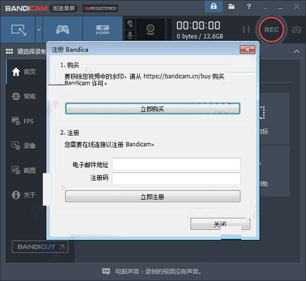Open the 截图 image settings tab
The height and width of the screenshot is (281, 306).
(x=24, y=170)
